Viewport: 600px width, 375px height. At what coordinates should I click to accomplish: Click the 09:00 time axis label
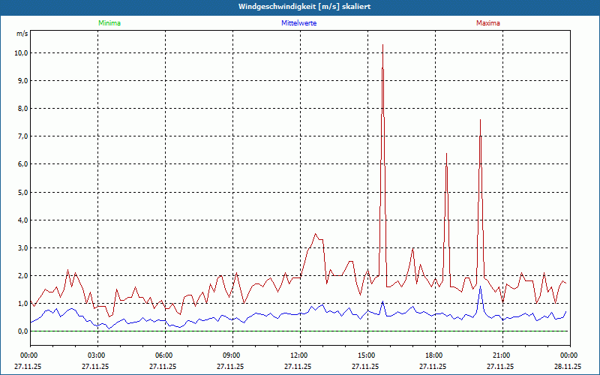pos(232,355)
